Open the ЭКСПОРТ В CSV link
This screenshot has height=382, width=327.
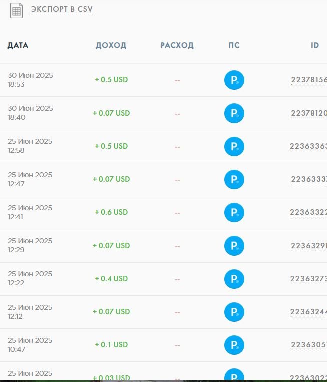tap(62, 9)
